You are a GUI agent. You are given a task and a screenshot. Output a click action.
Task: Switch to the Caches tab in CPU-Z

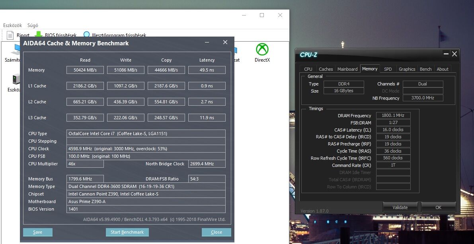(x=326, y=69)
